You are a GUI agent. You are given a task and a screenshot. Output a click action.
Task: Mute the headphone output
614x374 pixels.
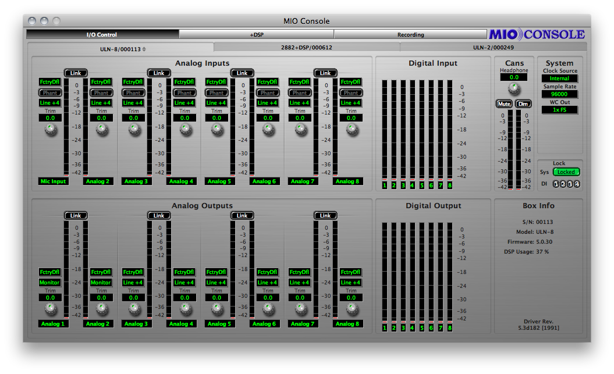[x=504, y=104]
